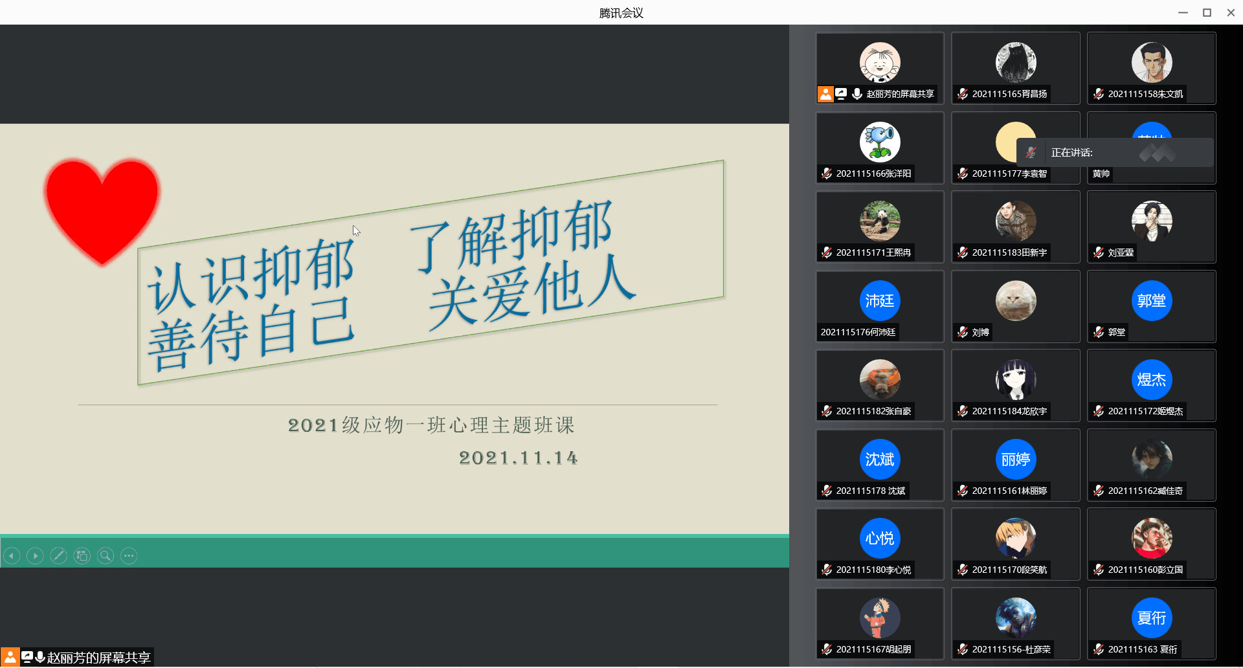Open the see-all-slides grid icon
This screenshot has height=668, width=1243.
click(82, 555)
